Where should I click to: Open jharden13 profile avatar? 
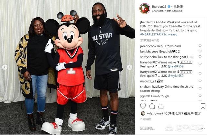click(x=145, y=9)
